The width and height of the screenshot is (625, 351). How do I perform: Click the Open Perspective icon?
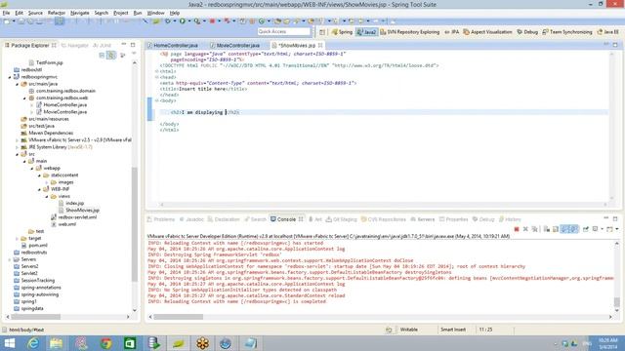[x=322, y=32]
